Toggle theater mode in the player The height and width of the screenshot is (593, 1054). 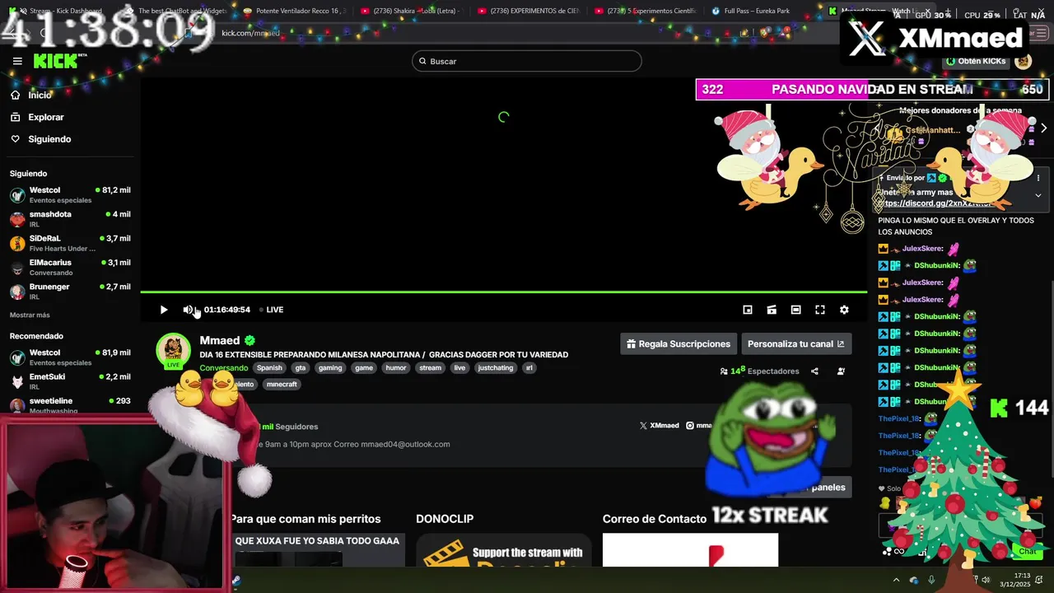coord(795,310)
